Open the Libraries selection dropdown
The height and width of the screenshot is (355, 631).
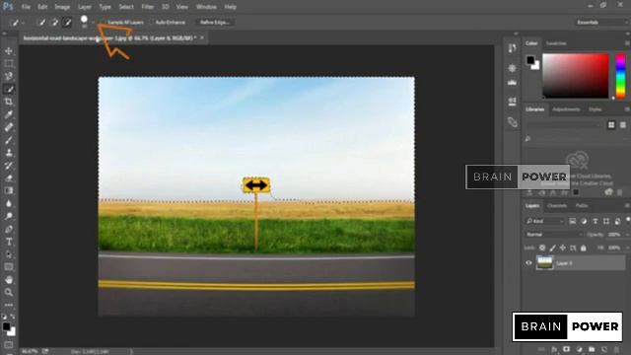564,125
